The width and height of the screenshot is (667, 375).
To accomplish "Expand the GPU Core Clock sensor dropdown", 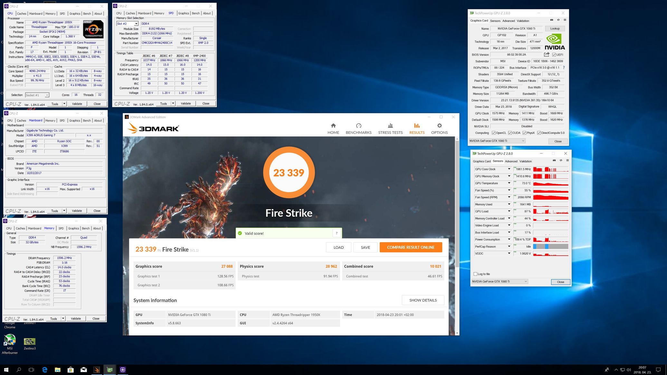I will pos(509,169).
